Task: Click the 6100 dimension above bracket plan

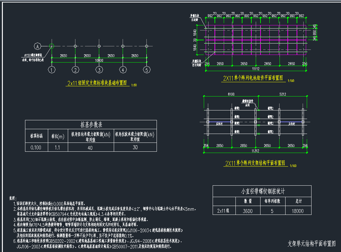Action: pos(231,94)
